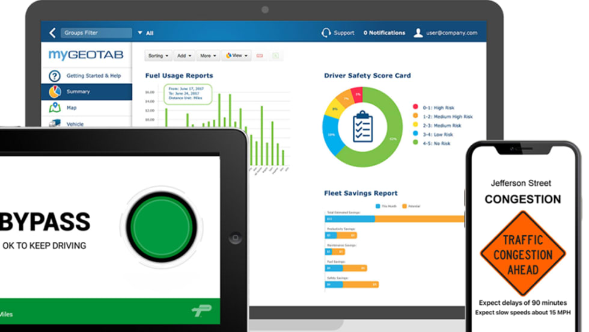Open the Support headset icon
Image resolution: width=589 pixels, height=332 pixels.
click(x=326, y=33)
